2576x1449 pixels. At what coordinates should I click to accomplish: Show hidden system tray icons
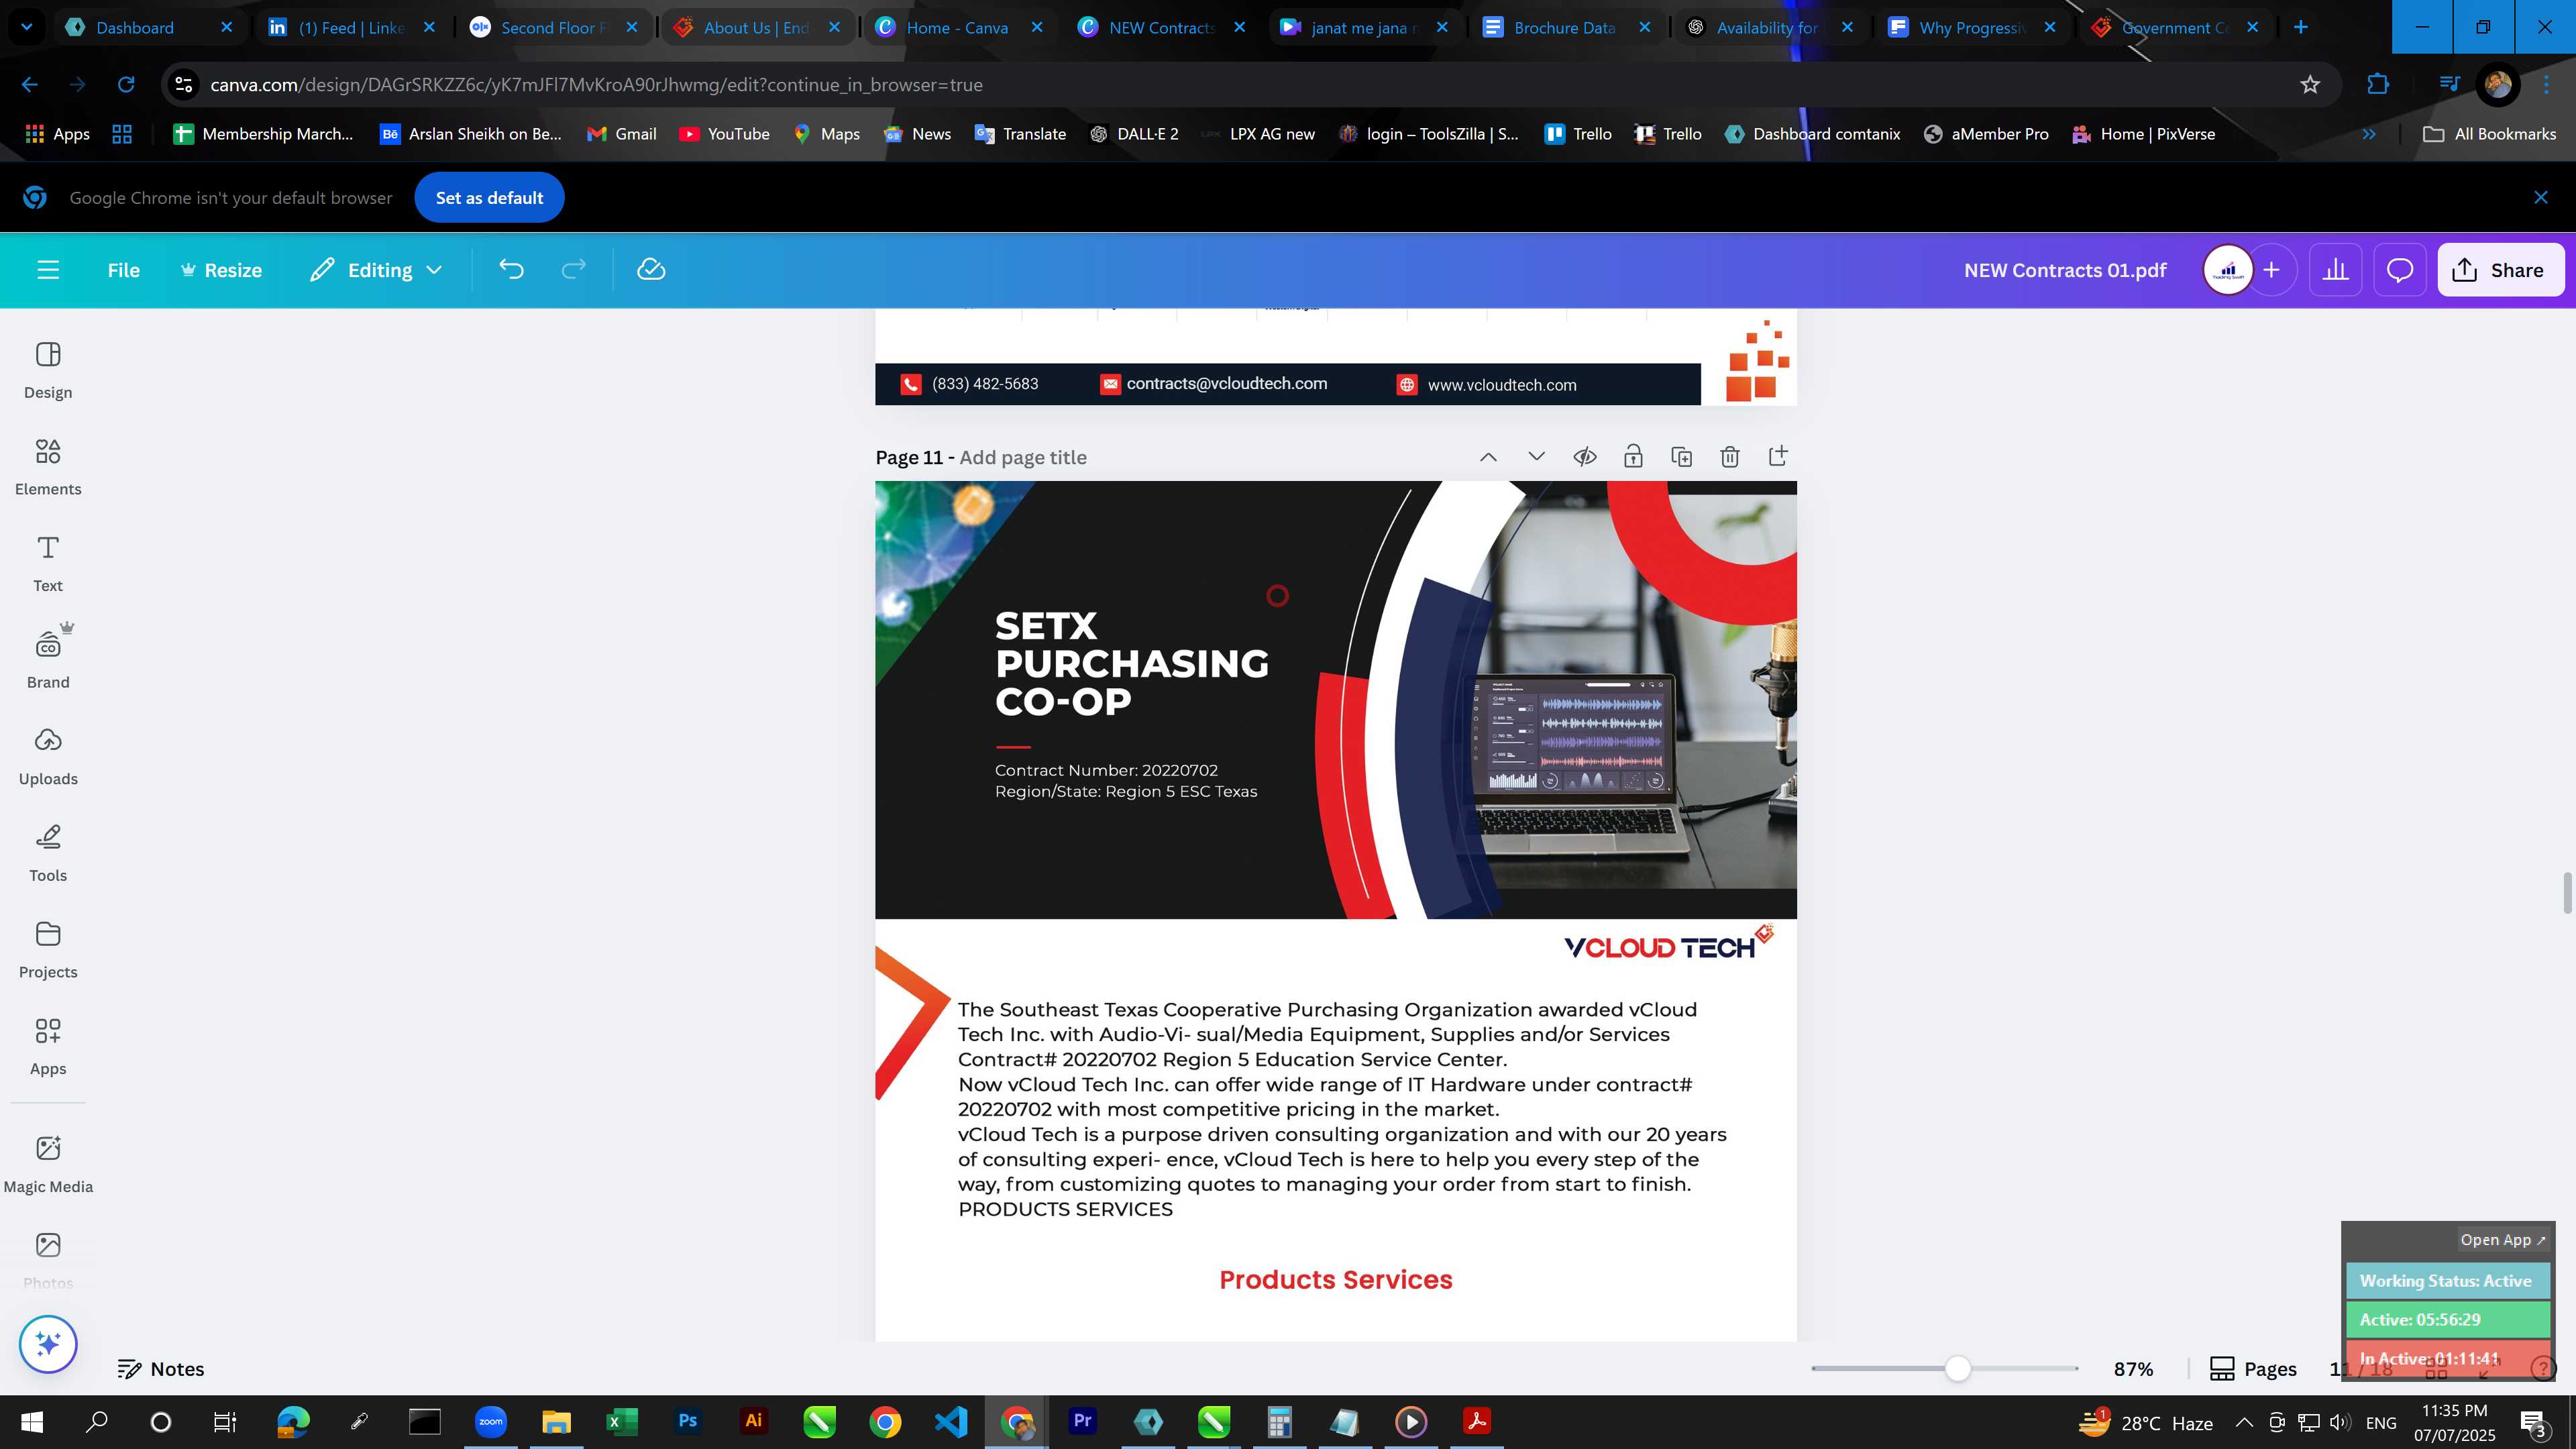2244,1422
